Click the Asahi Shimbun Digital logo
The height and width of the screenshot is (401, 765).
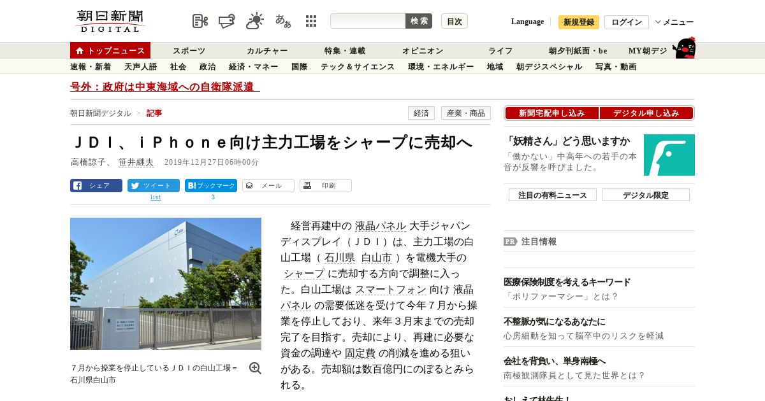point(110,21)
